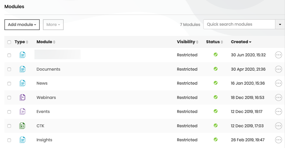Viewport: 285px width, 148px height.
Task: Open the options menu for Webinars row
Action: [279, 97]
